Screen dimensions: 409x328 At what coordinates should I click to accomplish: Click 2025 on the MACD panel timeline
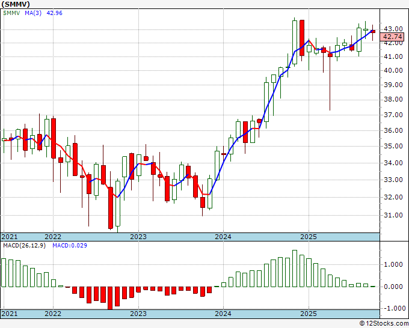(309, 314)
